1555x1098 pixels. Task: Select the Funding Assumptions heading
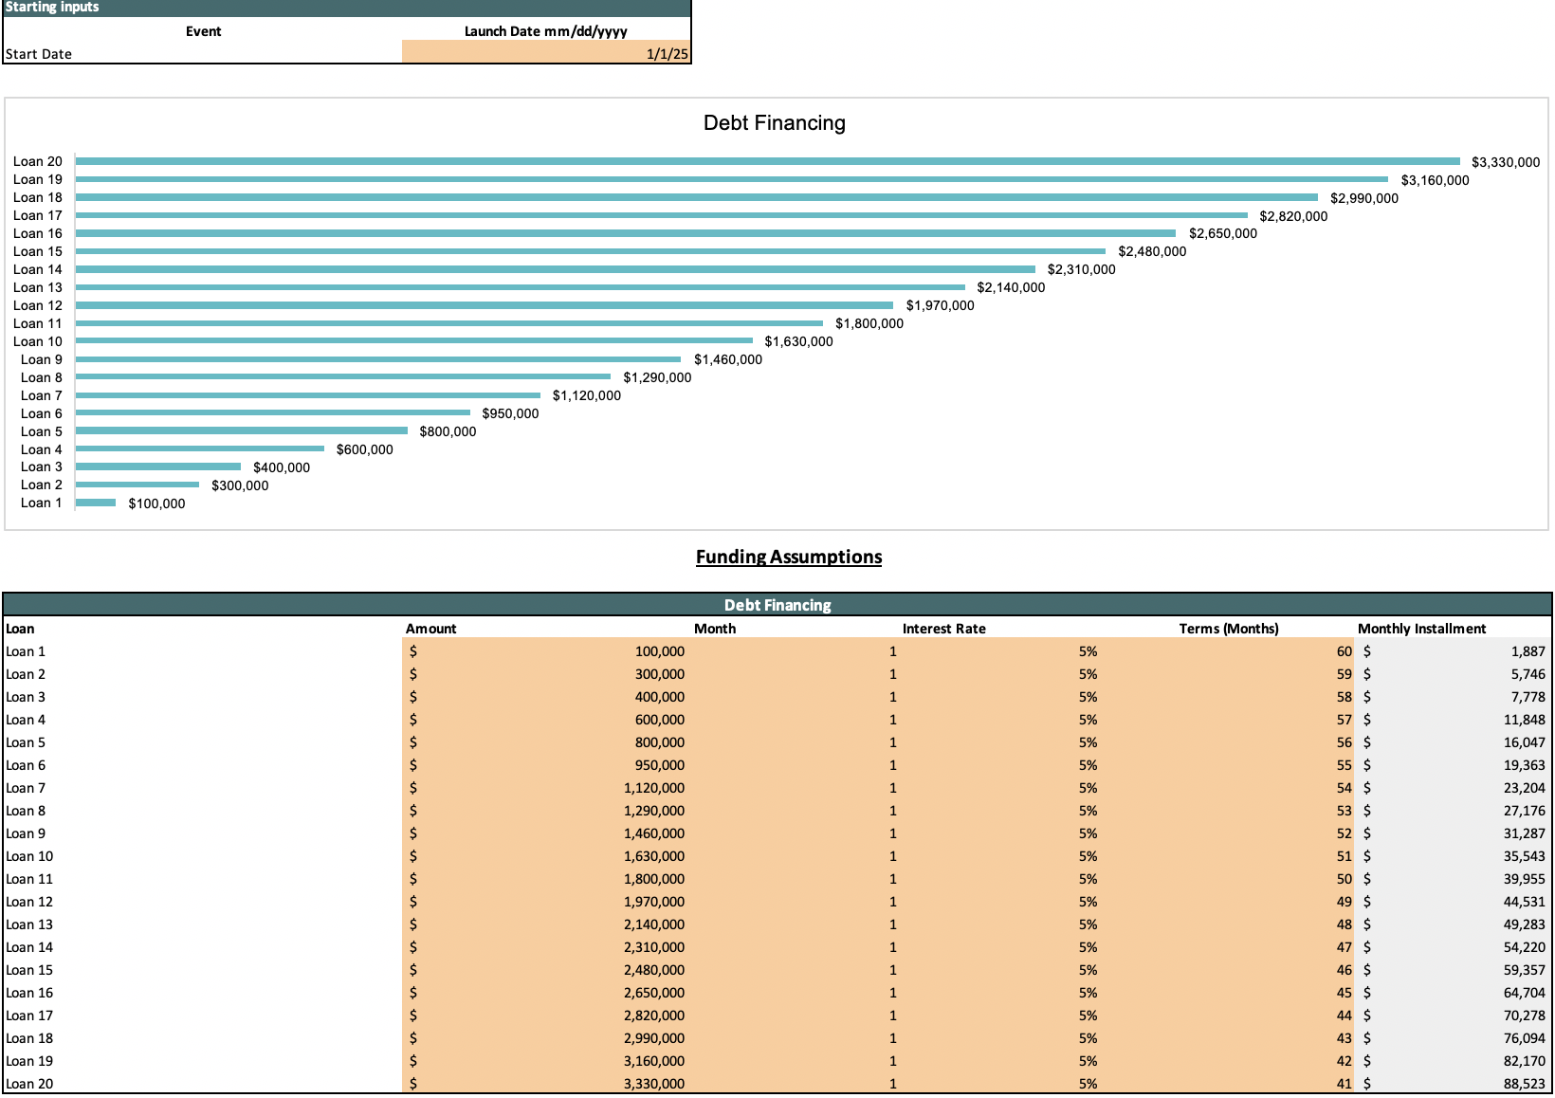point(789,557)
